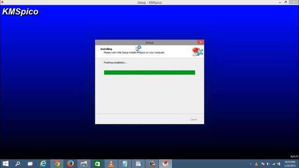Open the network signal tray icon
Viewport: 299px width, 168px height.
pyautogui.click(x=274, y=164)
